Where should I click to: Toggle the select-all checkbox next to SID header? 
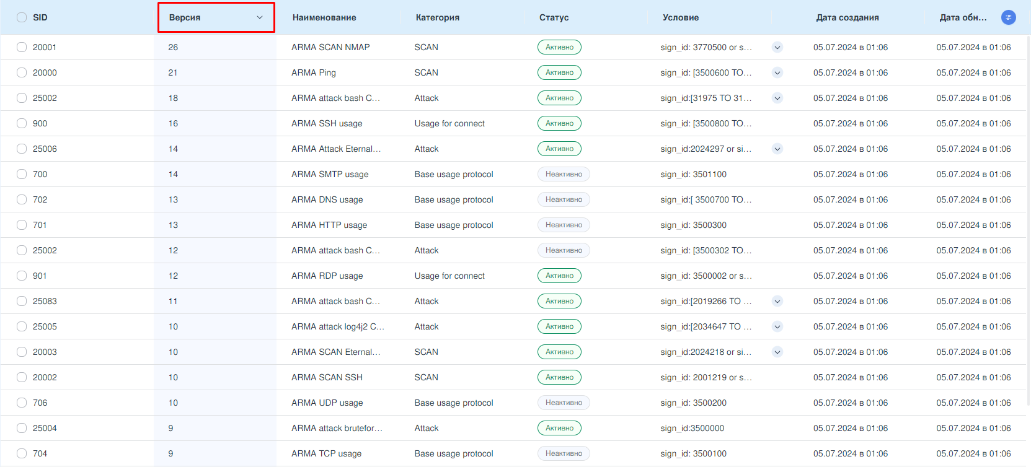[x=22, y=17]
